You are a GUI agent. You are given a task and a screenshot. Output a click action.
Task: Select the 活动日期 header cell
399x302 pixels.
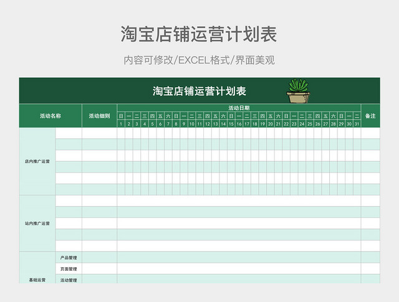(239, 108)
